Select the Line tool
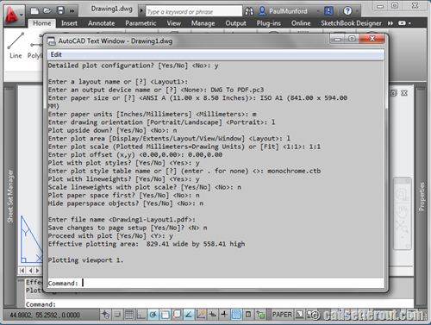The image size is (431, 325). 16,46
